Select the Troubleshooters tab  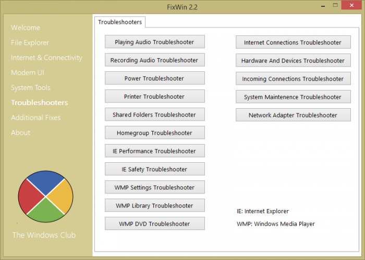(120, 22)
